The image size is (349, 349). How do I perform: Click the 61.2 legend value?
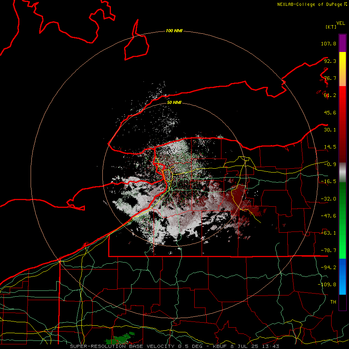pos(330,95)
